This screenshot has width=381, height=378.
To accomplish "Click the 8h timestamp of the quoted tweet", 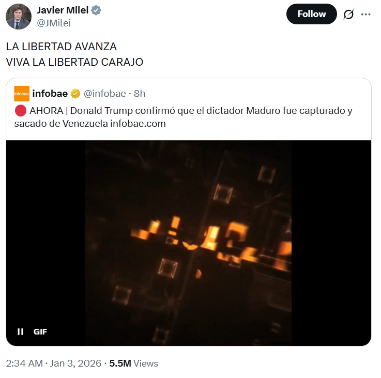I will (x=140, y=94).
